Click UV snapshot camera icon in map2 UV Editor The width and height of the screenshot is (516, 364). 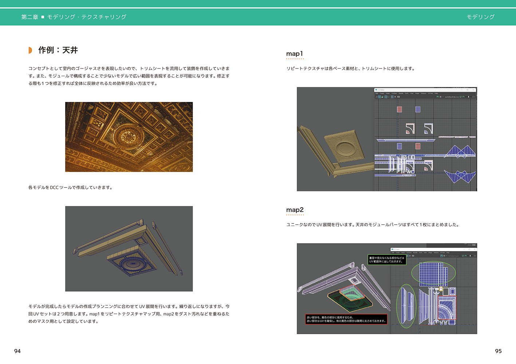[413, 256]
